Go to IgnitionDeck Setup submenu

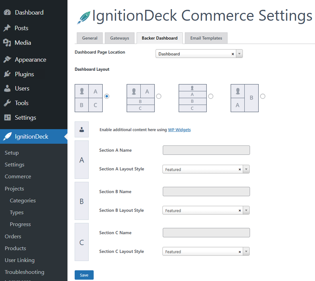pos(12,153)
